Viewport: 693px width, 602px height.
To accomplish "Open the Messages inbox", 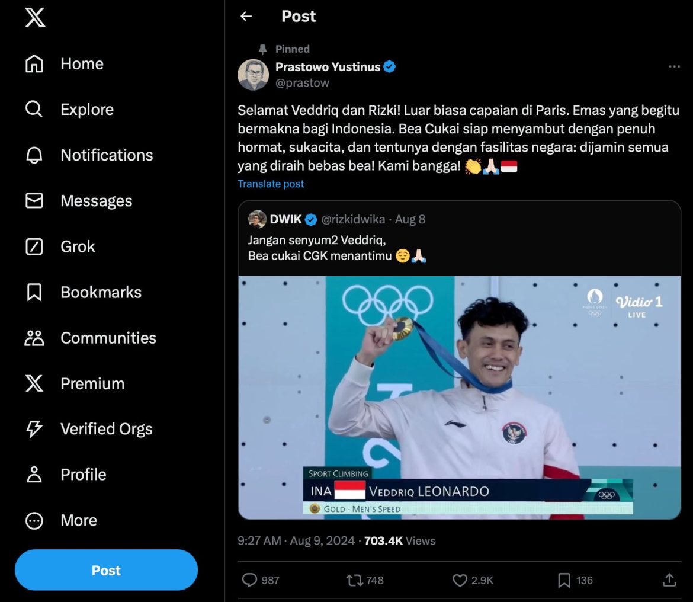I will tap(96, 201).
